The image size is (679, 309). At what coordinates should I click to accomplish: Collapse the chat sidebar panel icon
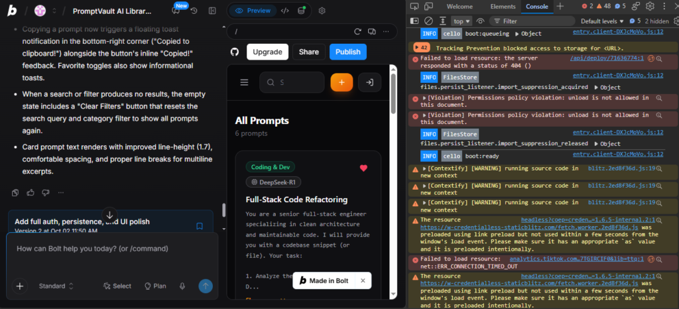[212, 11]
